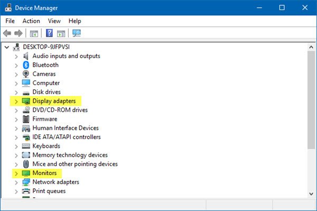The width and height of the screenshot is (317, 211).
Task: Expand the Monitors tree node
Action: (x=16, y=173)
